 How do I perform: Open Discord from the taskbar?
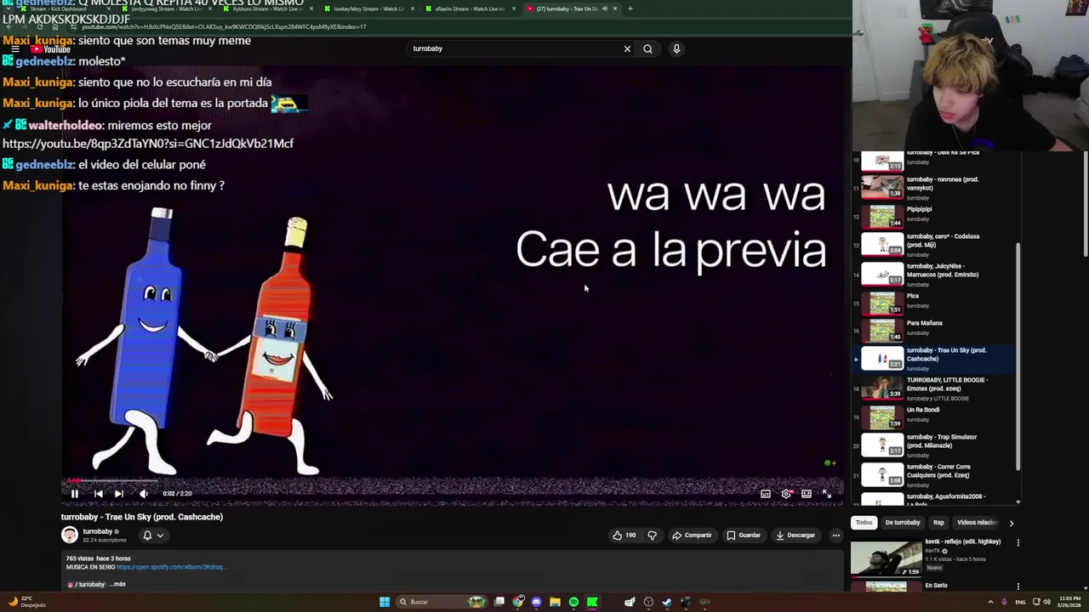click(x=536, y=602)
